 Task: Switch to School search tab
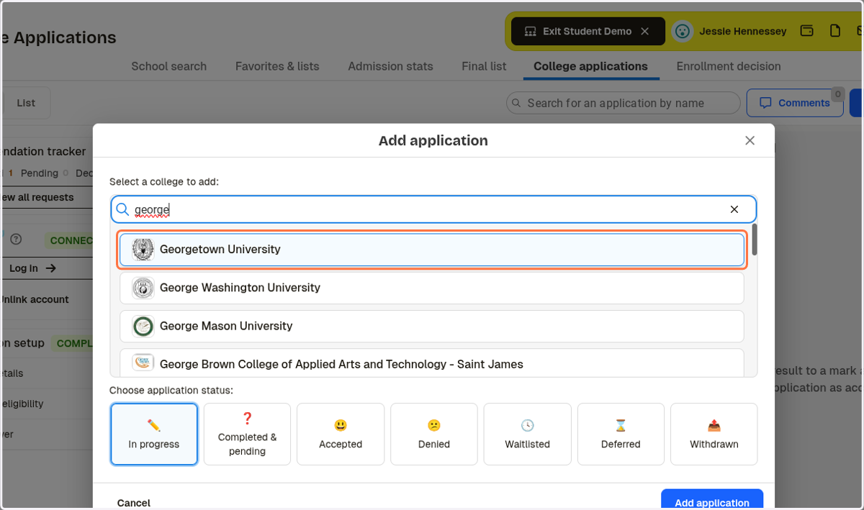point(168,66)
